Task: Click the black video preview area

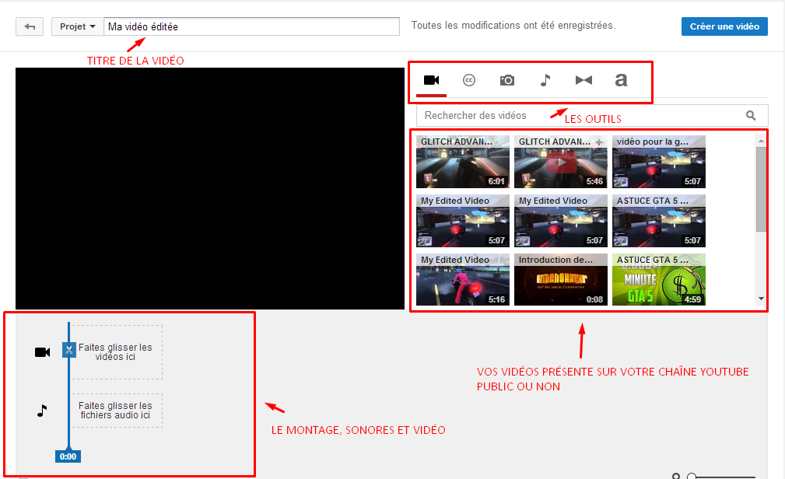Action: click(x=210, y=188)
